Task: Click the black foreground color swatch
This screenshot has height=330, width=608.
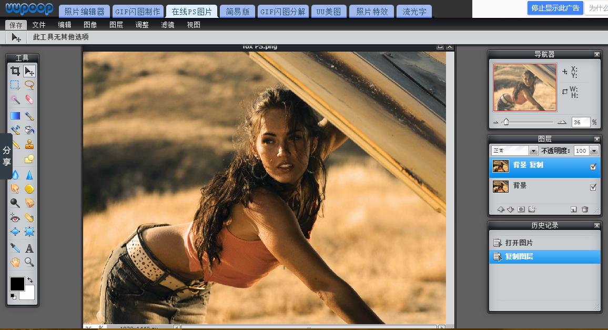Action: pyautogui.click(x=17, y=283)
